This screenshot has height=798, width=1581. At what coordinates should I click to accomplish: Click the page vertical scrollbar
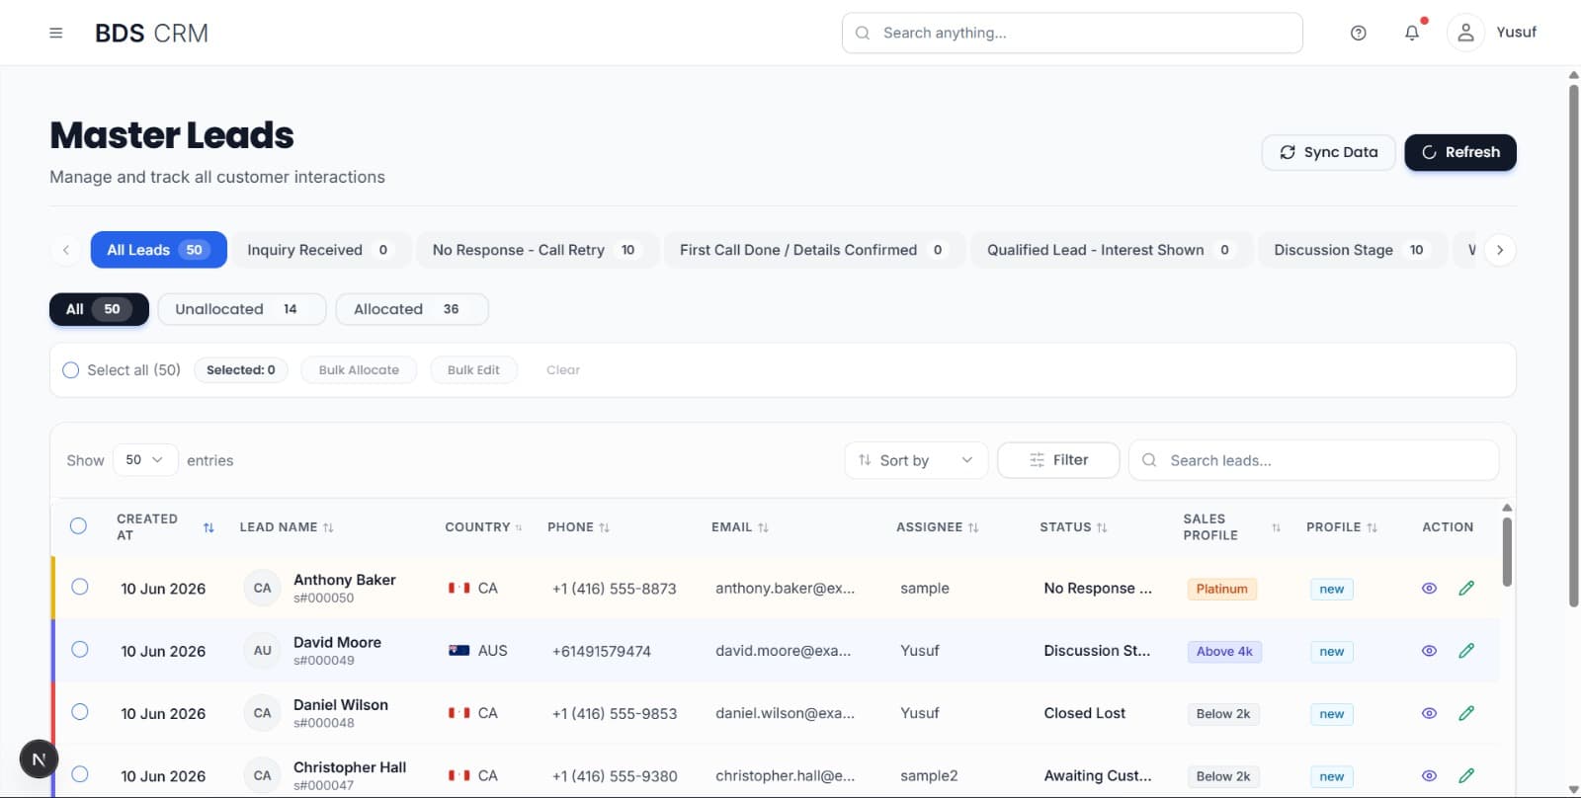pos(1573,346)
